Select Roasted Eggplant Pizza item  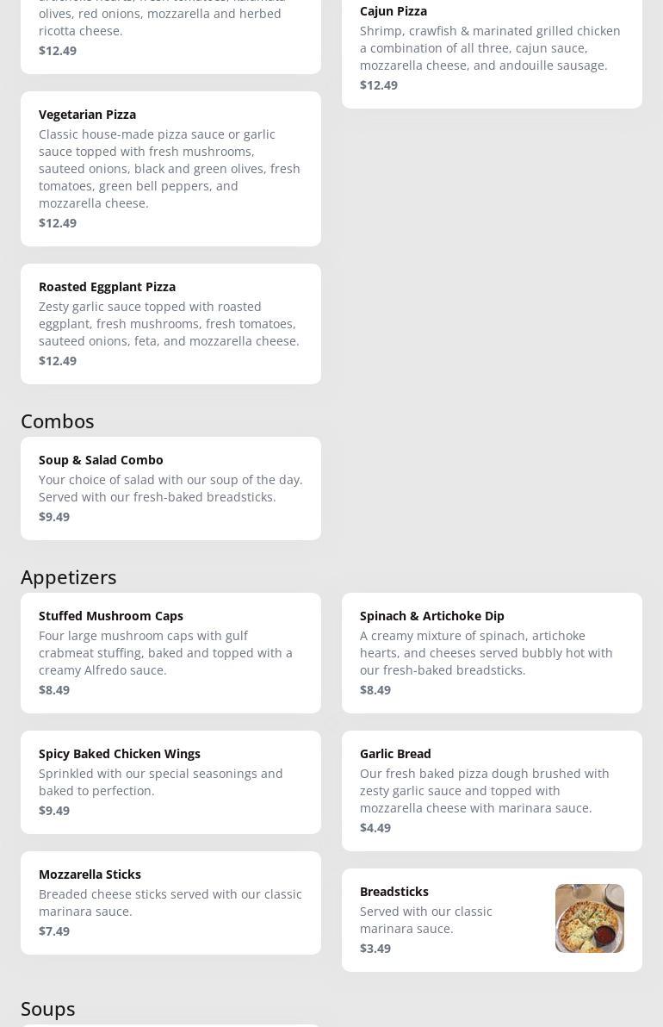[170, 324]
